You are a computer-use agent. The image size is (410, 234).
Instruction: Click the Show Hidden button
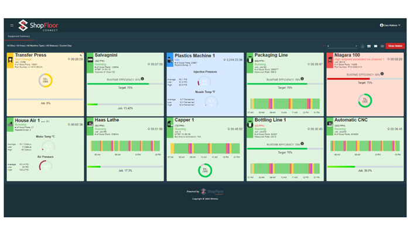point(395,46)
